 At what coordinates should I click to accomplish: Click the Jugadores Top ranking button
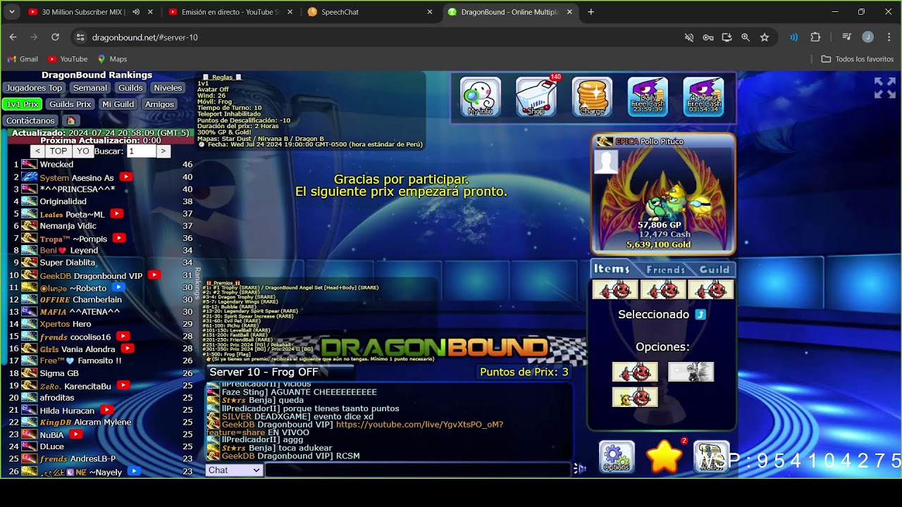34,88
